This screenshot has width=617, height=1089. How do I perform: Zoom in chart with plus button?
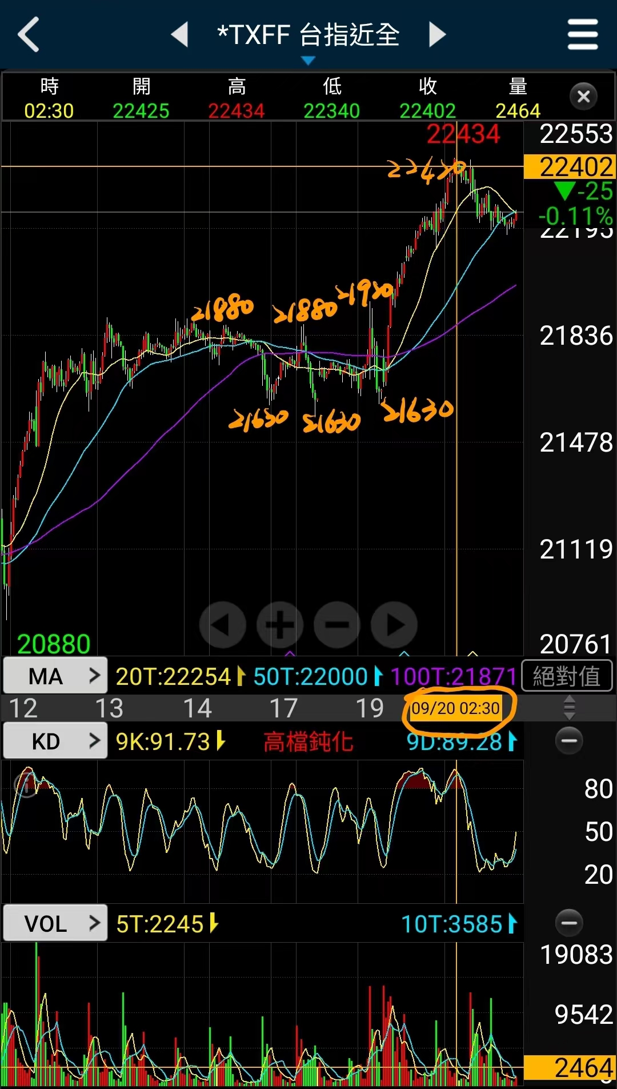[280, 625]
